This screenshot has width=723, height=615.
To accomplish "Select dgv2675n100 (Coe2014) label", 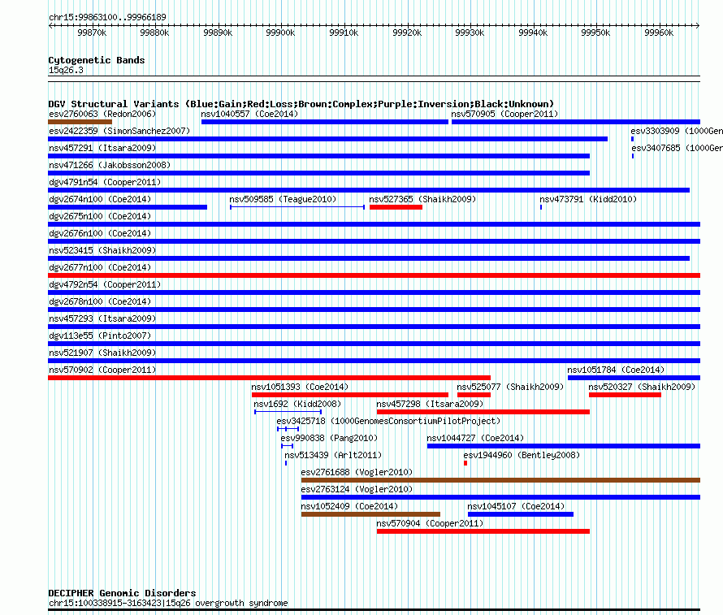I will tap(100, 216).
